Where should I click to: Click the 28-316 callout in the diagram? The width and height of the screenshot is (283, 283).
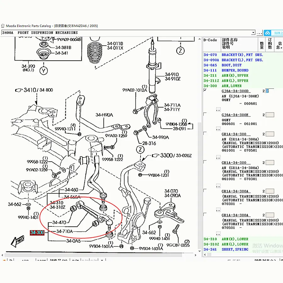(149, 143)
